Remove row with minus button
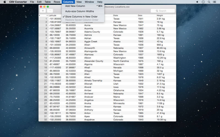 [50, 11]
